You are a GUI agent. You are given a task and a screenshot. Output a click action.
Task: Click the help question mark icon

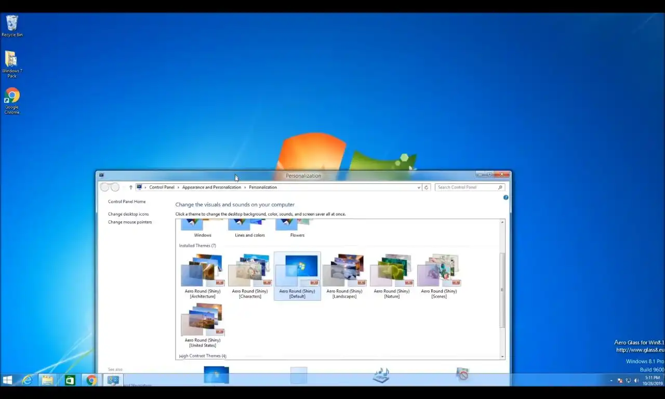point(506,197)
